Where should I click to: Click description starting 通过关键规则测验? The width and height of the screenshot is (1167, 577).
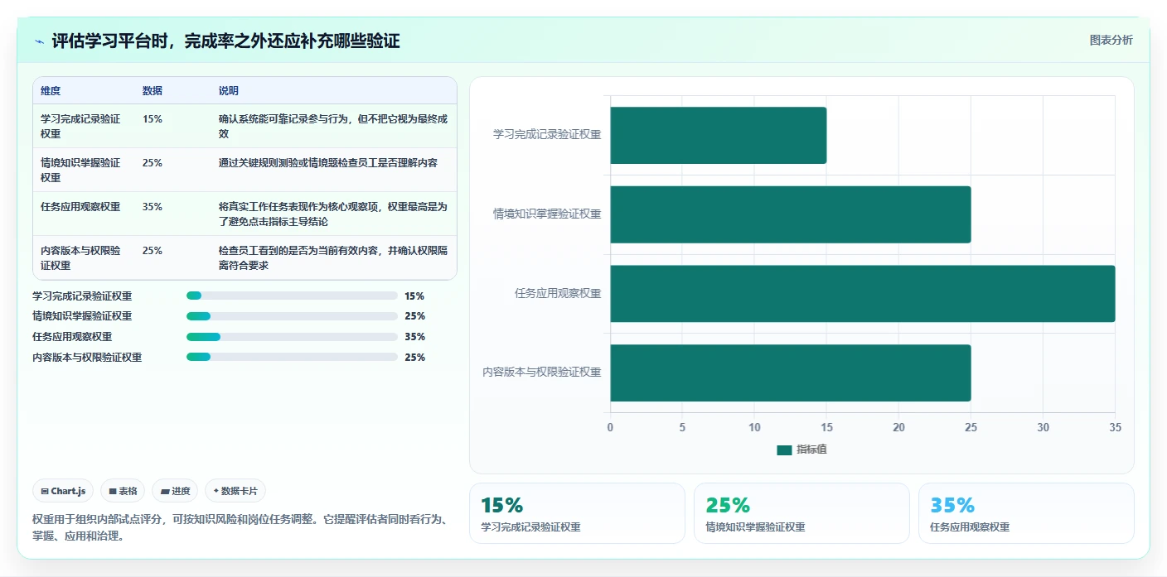tap(328, 163)
